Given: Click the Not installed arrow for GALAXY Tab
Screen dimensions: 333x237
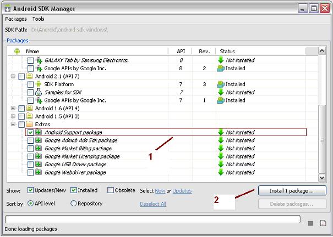Looking at the screenshot, I should coord(221,60).
